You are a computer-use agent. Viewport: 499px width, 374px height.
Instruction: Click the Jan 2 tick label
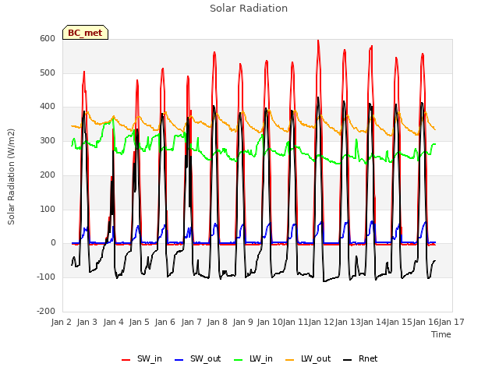click(x=61, y=322)
